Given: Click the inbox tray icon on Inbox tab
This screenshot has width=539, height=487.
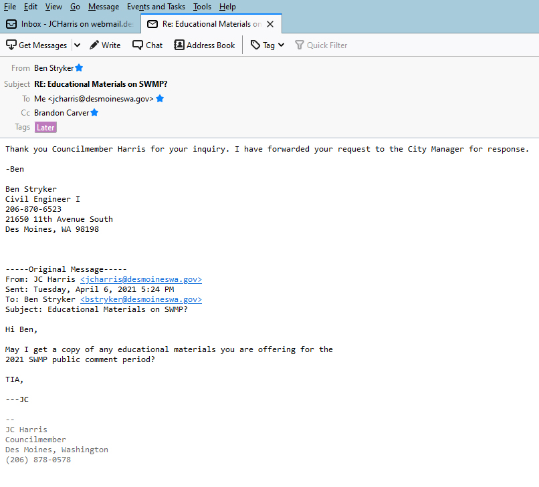Looking at the screenshot, I should pos(11,24).
